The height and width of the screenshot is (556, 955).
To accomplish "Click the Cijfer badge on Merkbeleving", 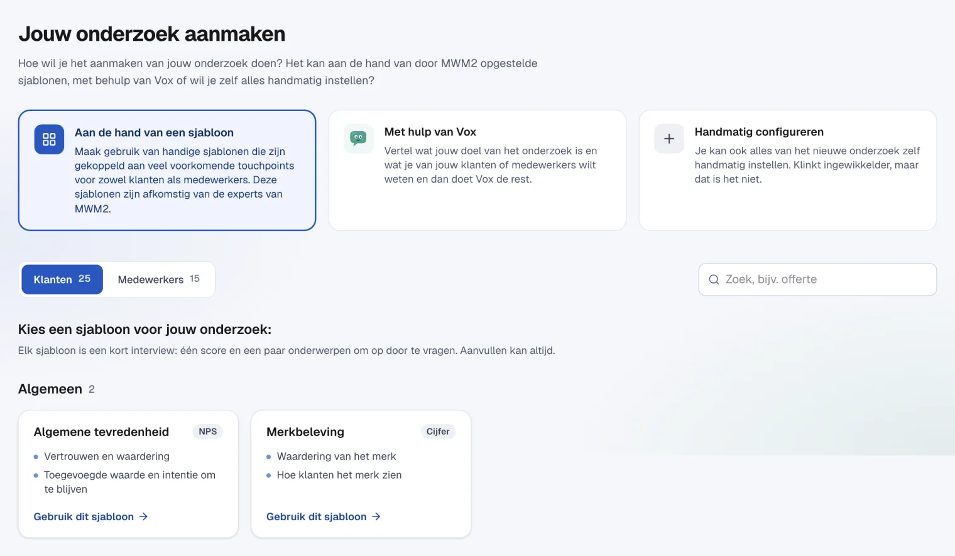I will 438,432.
